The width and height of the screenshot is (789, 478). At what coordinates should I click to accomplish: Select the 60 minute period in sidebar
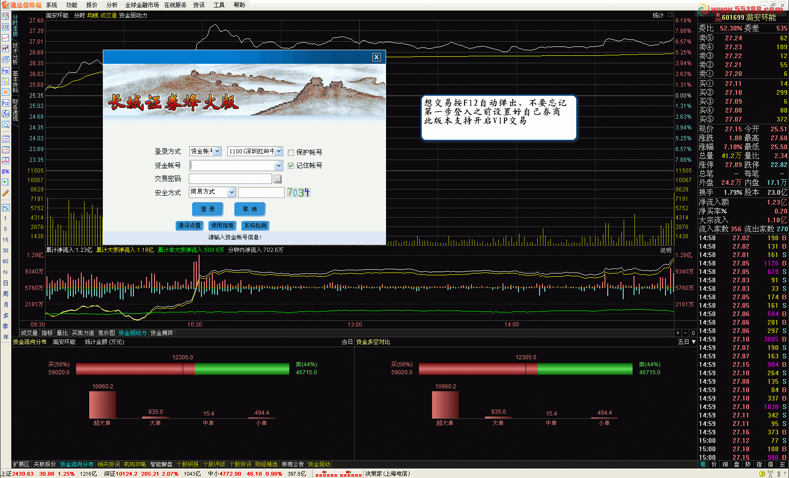point(5,261)
